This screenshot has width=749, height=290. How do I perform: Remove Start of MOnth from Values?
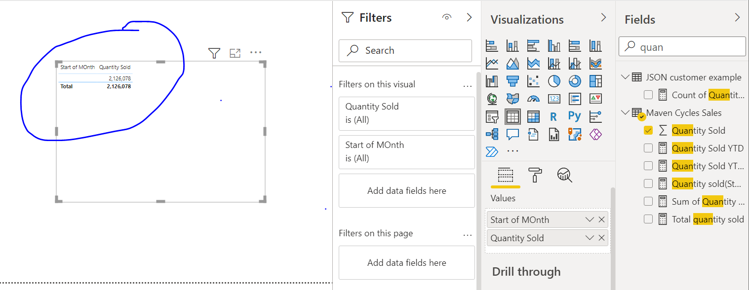(601, 220)
